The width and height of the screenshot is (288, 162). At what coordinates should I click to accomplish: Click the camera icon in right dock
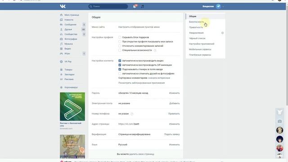pos(279,121)
